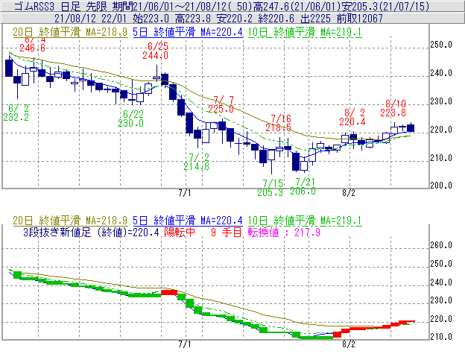
Task: Click the upper chart's 10日 終値平滑 MA=219.1 legend
Action: 305,32
